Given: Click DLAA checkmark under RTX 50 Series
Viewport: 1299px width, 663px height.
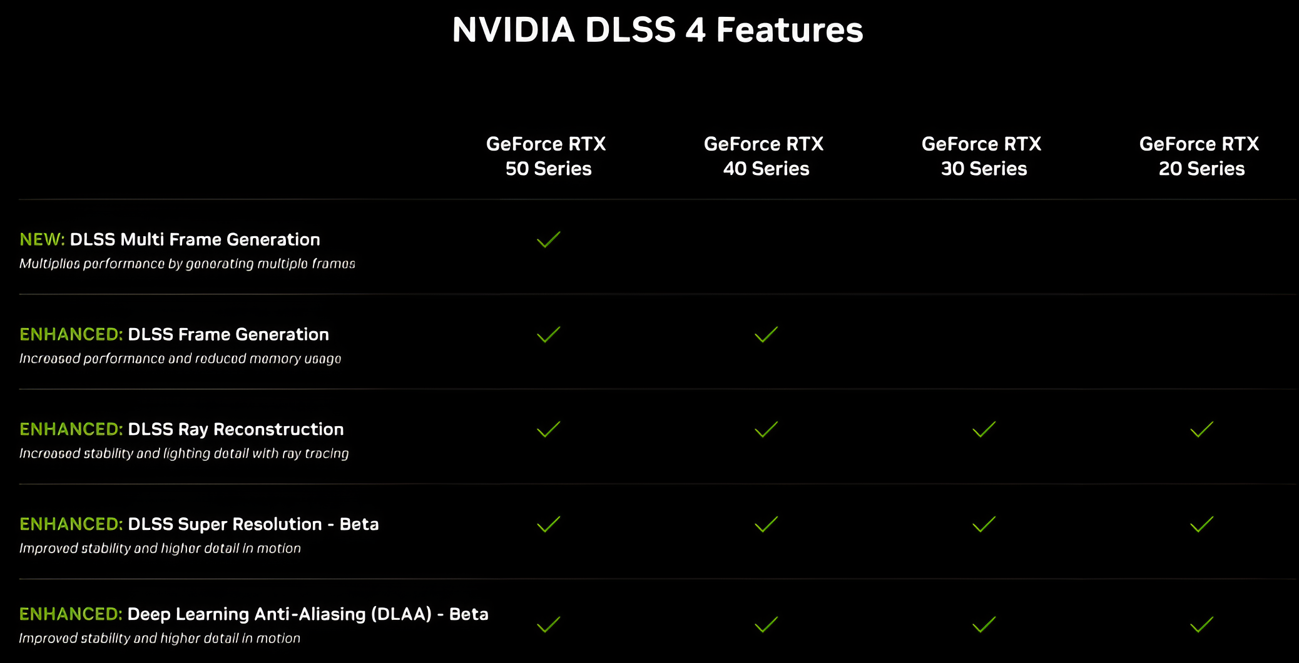Looking at the screenshot, I should click(549, 624).
